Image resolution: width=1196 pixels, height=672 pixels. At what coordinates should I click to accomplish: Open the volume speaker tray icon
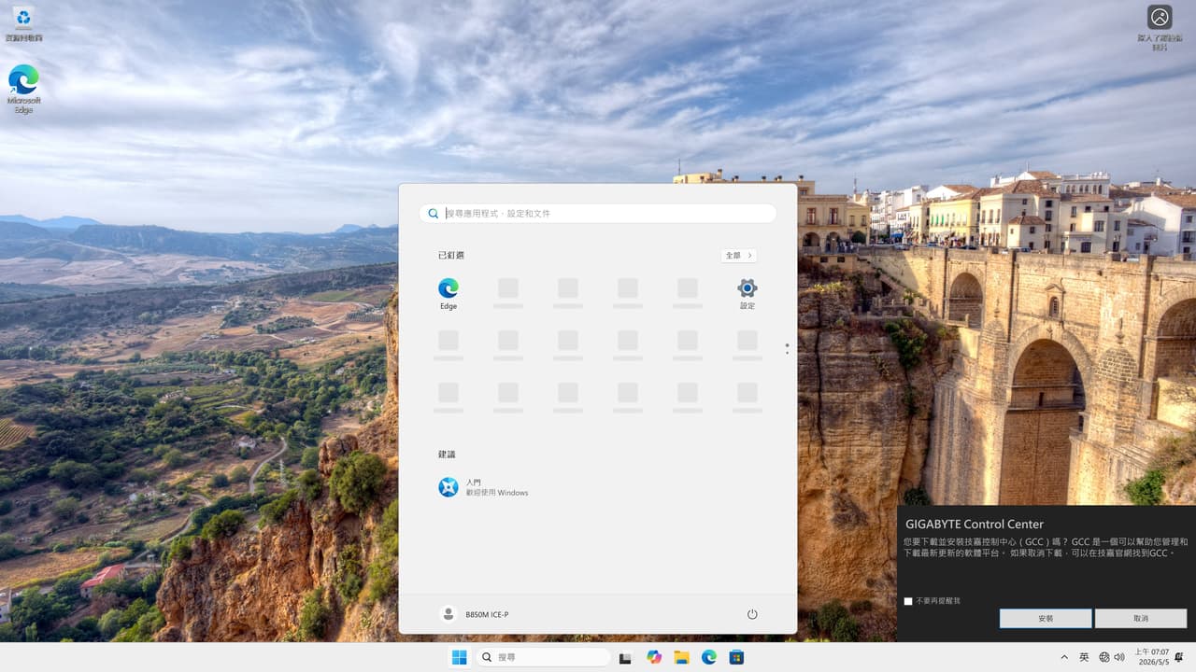[x=1119, y=657]
